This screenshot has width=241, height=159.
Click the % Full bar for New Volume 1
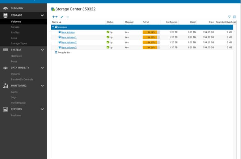151,37
